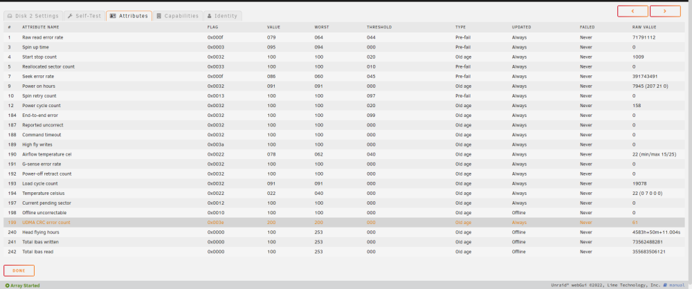
Task: Select the Load cycle count row
Action: [x=345, y=183]
